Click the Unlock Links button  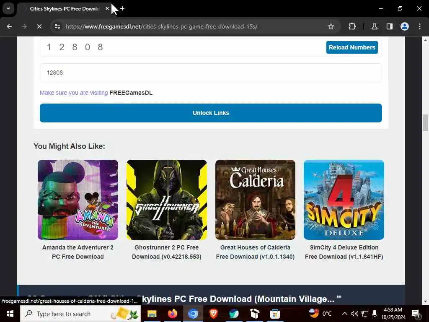(x=211, y=113)
